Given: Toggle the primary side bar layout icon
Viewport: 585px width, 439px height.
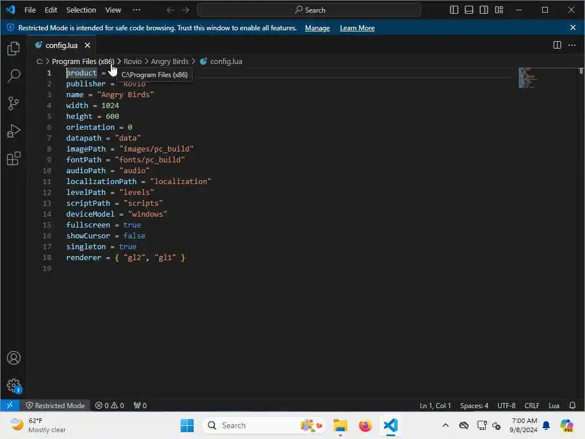Looking at the screenshot, I should point(454,10).
